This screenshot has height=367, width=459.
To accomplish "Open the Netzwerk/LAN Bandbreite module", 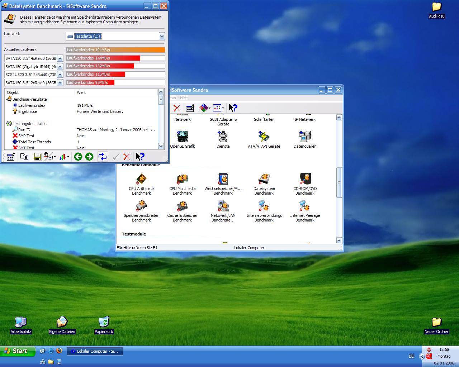I will click(x=223, y=211).
